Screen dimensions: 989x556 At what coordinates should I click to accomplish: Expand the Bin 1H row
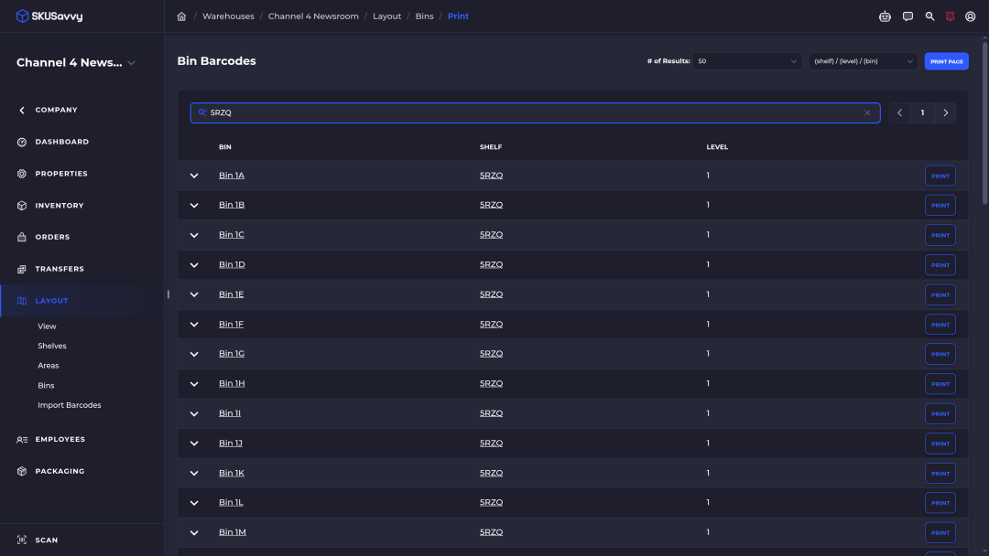[194, 384]
